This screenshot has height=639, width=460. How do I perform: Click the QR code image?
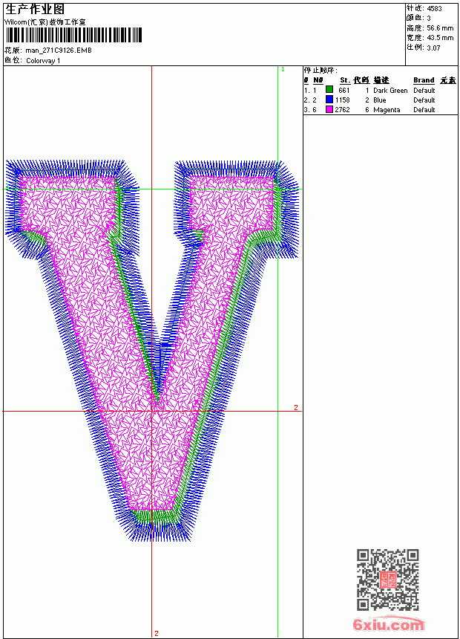(388, 580)
